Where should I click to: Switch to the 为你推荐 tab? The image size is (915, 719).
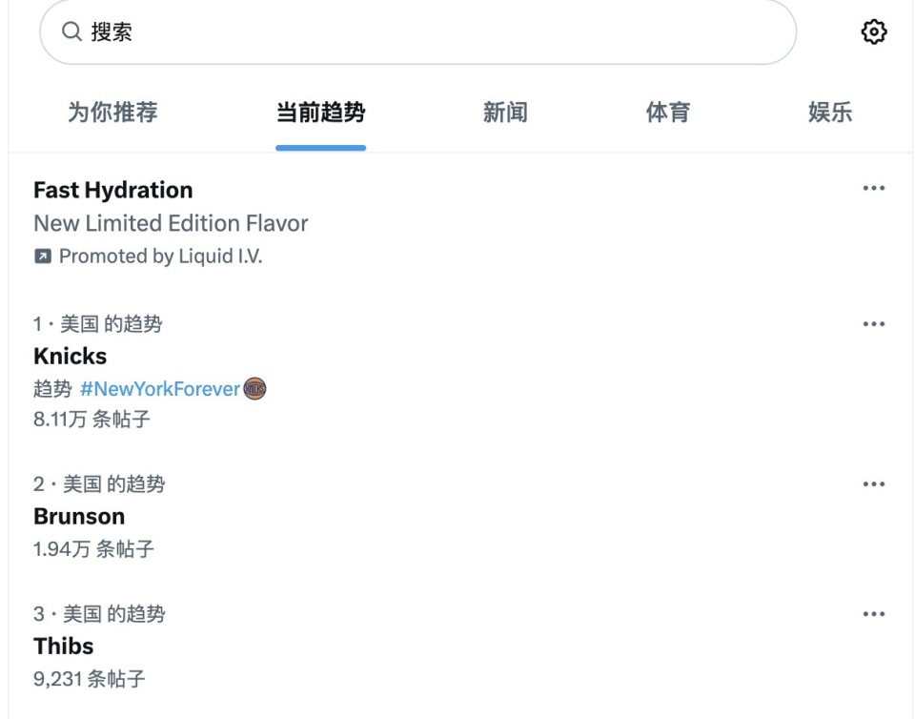(112, 113)
